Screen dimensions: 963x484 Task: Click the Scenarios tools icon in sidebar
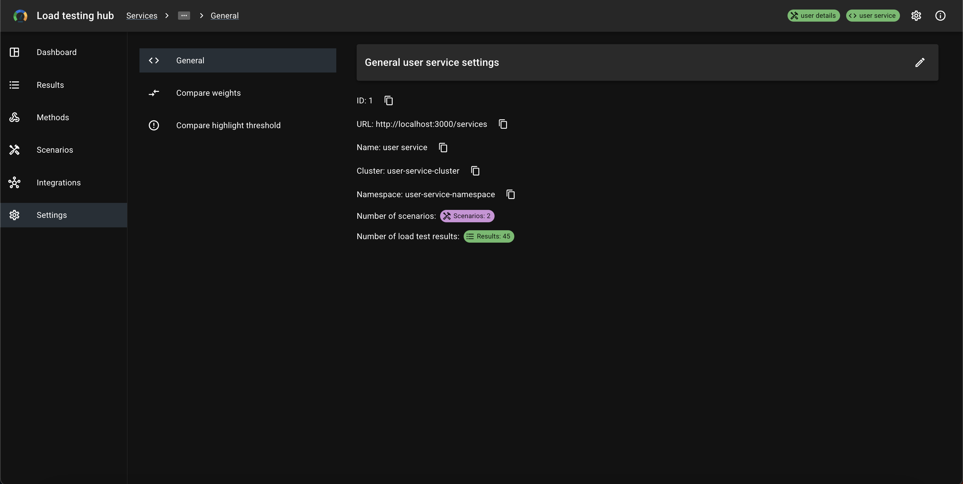tap(14, 150)
